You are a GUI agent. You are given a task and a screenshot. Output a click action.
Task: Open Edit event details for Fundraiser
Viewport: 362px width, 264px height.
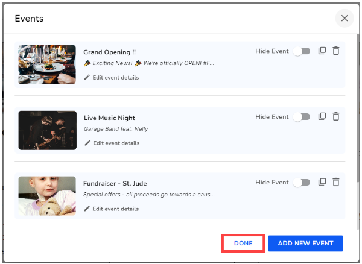tap(115, 209)
